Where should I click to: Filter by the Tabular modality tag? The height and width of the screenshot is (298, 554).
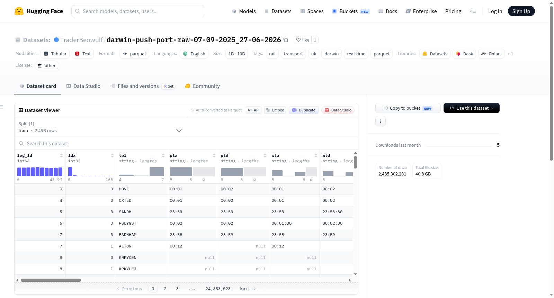pyautogui.click(x=55, y=54)
